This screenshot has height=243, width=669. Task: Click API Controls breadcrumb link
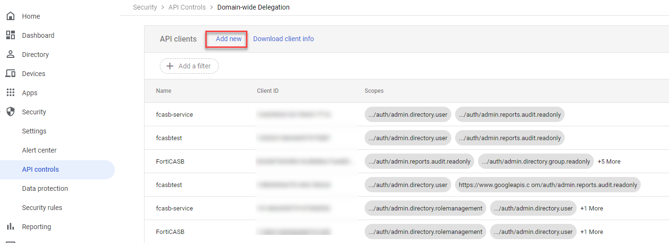187,7
